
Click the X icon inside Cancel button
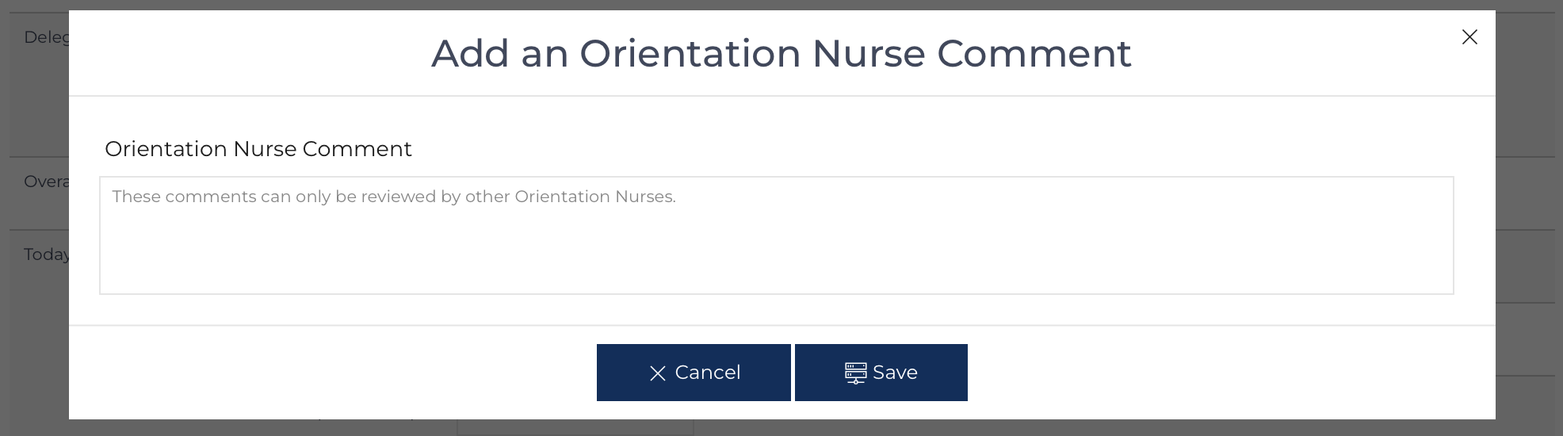[x=658, y=373]
